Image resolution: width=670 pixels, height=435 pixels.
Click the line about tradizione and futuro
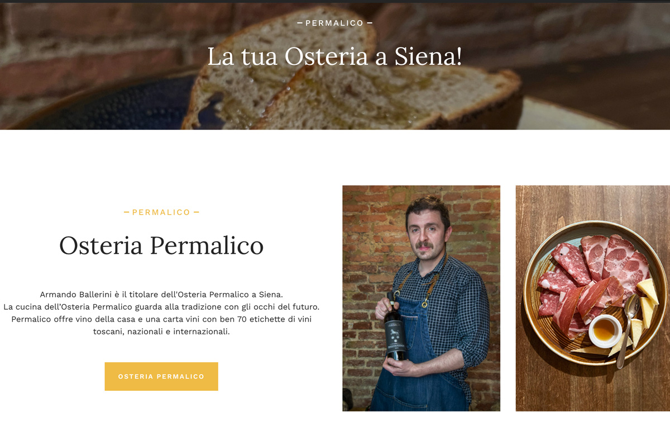pyautogui.click(x=161, y=307)
